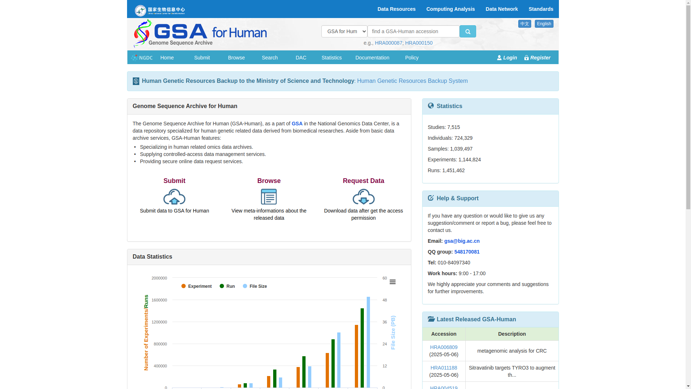Image resolution: width=691 pixels, height=389 pixels.
Task: Click the Browse document list icon
Action: click(x=269, y=197)
